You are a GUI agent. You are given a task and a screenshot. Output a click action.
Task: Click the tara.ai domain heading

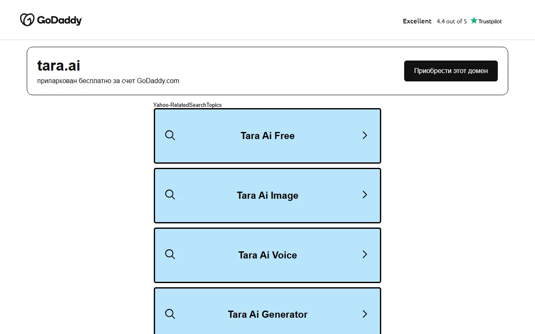(x=59, y=66)
